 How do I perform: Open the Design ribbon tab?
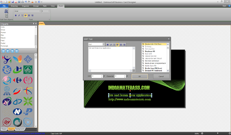36,6
